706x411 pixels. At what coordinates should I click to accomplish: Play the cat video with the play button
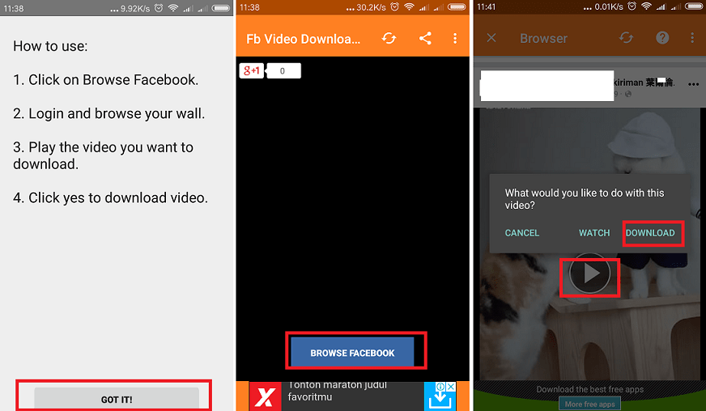click(590, 273)
